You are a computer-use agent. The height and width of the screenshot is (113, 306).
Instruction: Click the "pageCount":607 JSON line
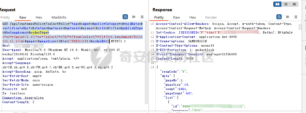(x=178, y=93)
